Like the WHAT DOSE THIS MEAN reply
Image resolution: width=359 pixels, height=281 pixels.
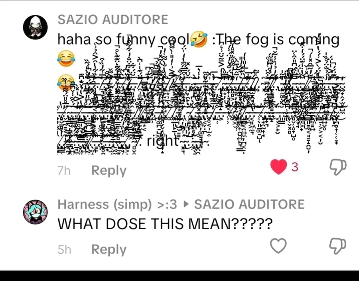click(278, 246)
